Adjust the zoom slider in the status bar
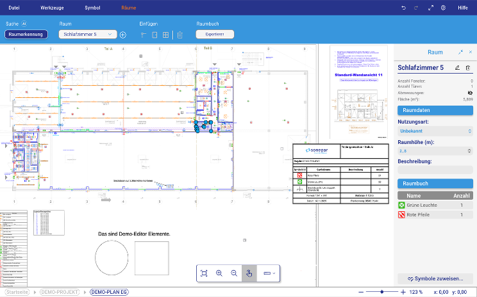 coord(382,292)
